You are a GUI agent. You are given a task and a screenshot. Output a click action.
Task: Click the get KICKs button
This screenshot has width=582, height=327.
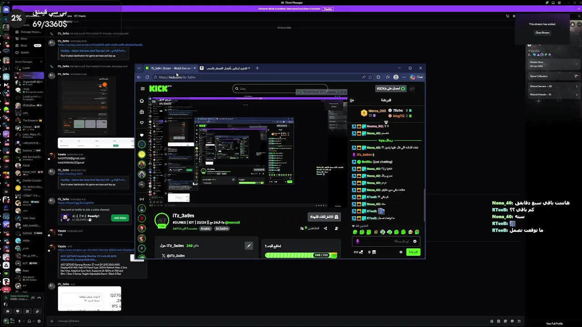tap(391, 89)
